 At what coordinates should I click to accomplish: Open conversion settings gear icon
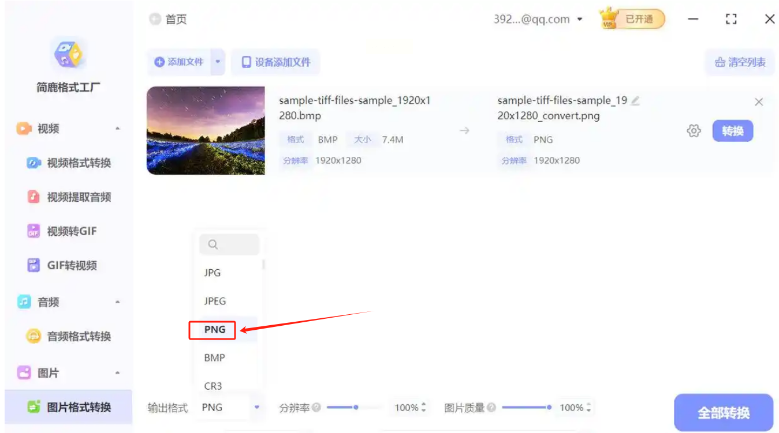[x=694, y=131]
